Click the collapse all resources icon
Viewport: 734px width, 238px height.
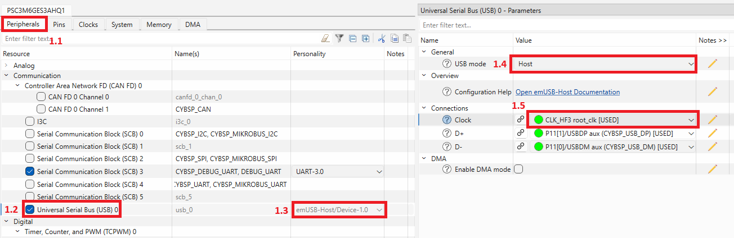[353, 39]
